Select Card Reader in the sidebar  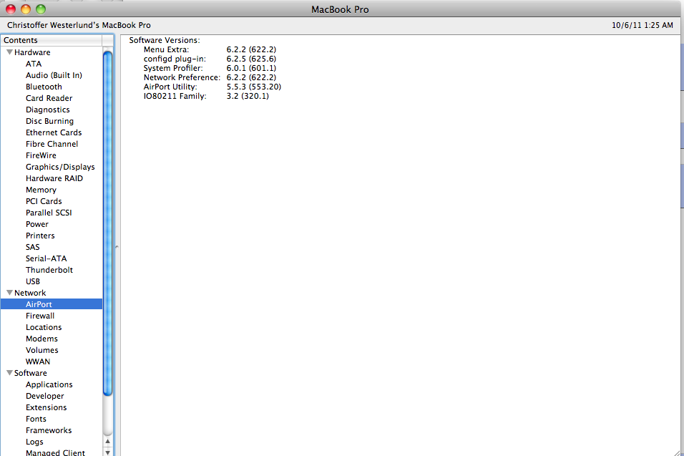tap(49, 98)
